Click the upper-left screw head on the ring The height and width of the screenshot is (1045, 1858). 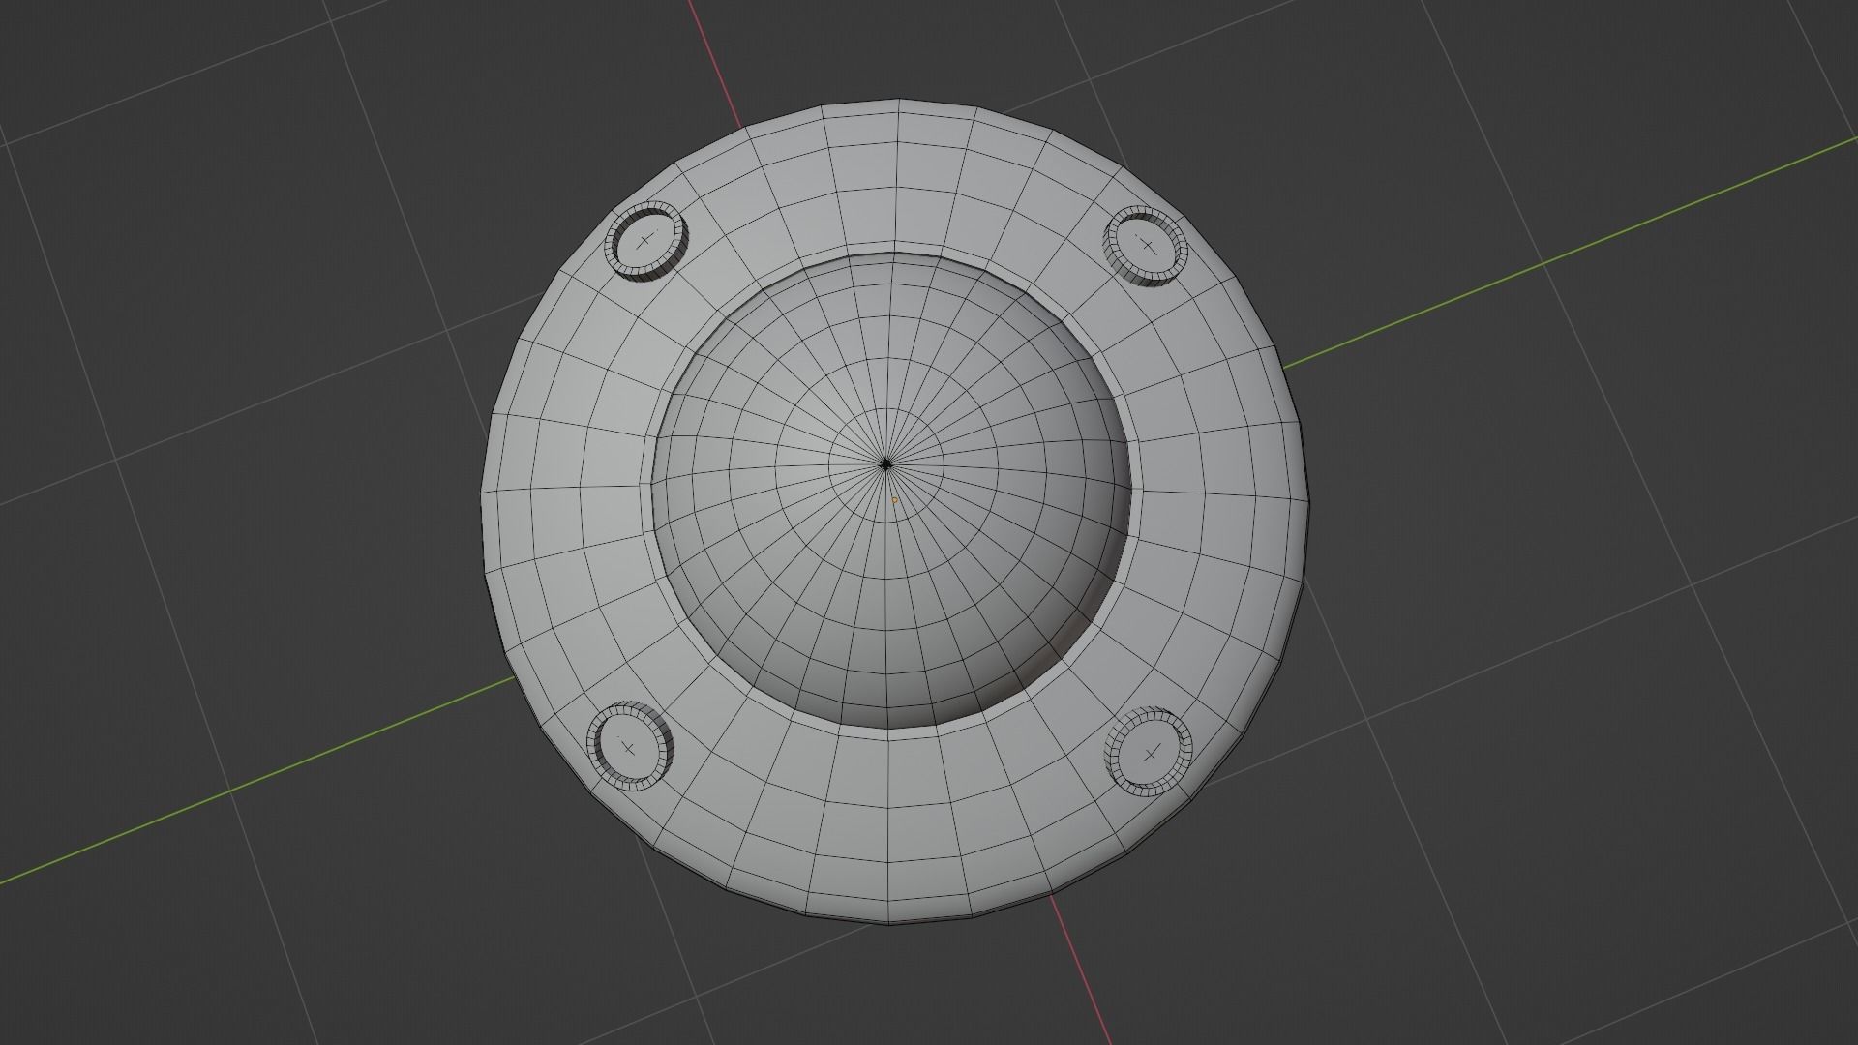pyautogui.click(x=645, y=242)
